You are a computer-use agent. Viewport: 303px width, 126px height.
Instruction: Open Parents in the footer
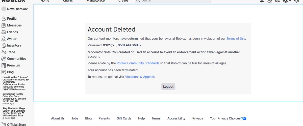[104, 118]
